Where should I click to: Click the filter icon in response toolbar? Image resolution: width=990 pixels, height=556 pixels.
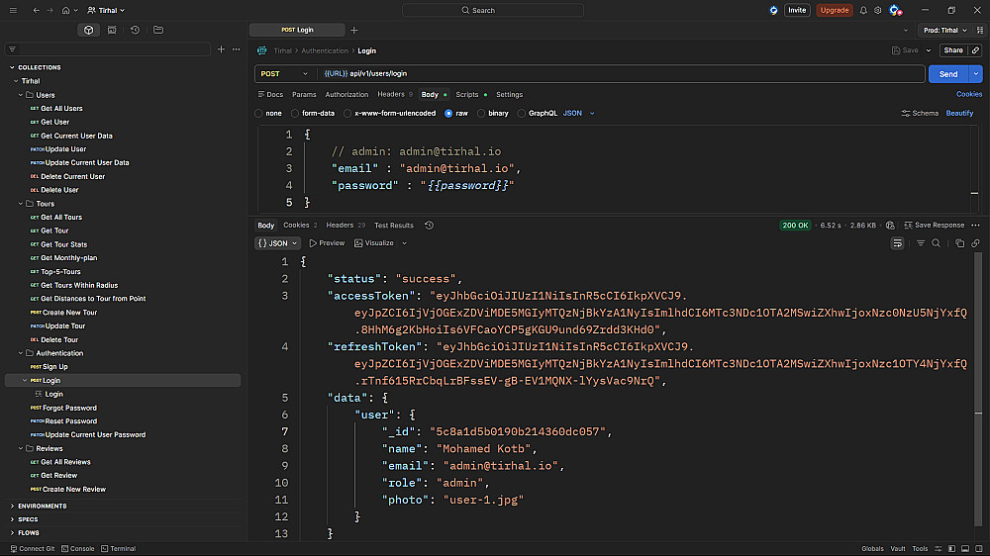coord(921,243)
